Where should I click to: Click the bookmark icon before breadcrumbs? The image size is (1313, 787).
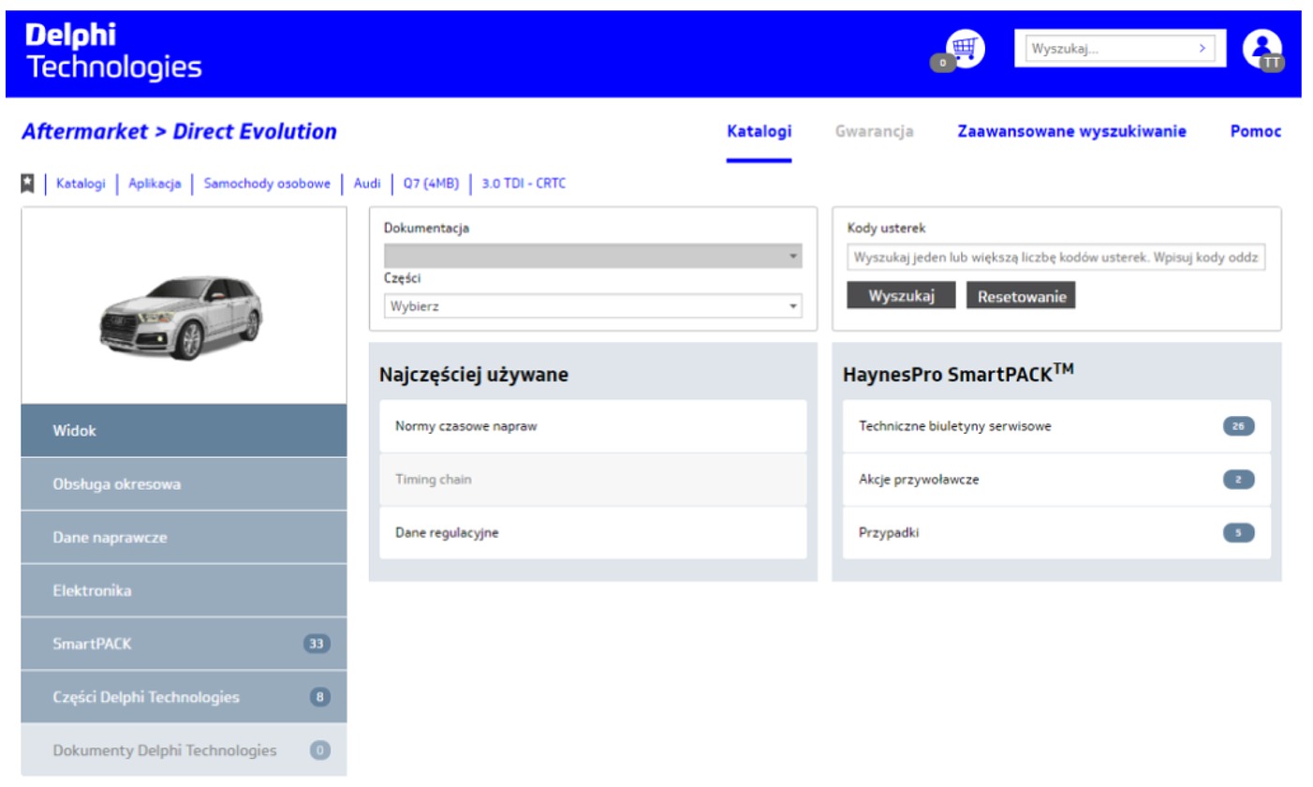[28, 184]
